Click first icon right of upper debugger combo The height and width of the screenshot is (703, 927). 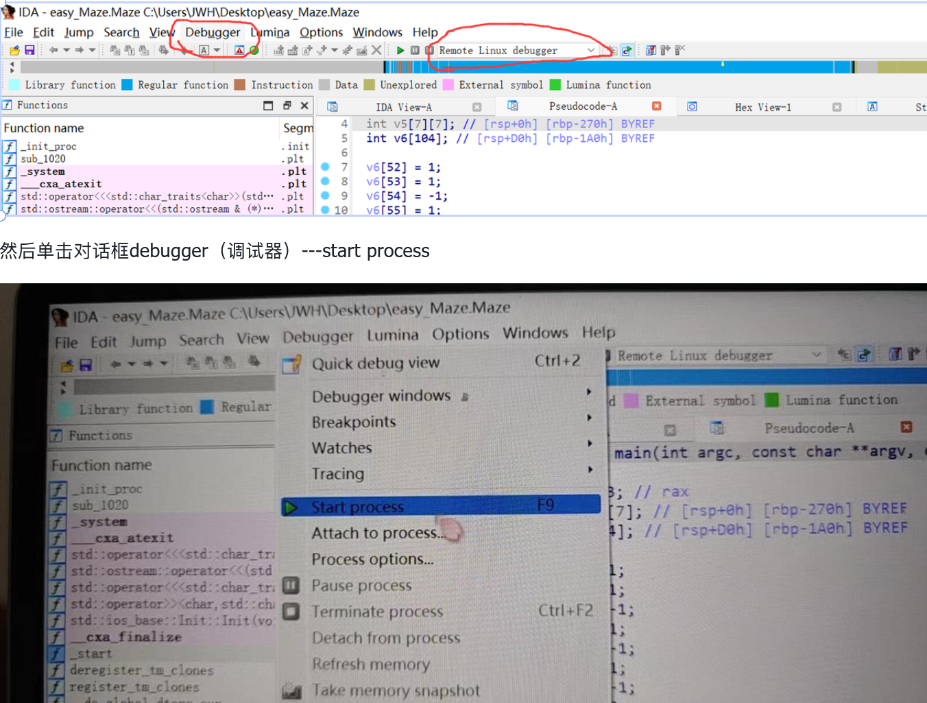pos(612,50)
